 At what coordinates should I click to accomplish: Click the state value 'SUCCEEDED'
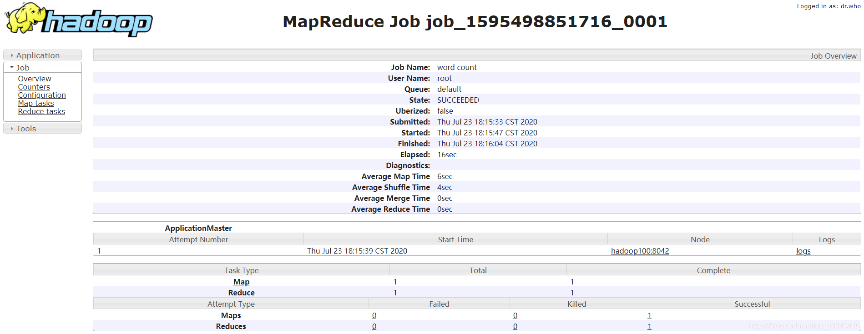click(458, 100)
